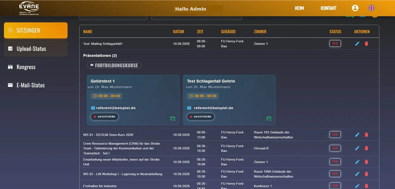Go to Kongress in the sidebar

36,67
